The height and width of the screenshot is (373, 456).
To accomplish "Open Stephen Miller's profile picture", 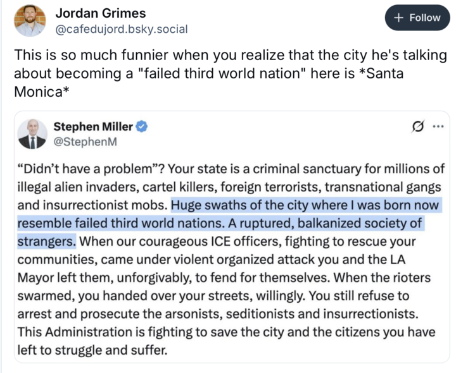I will pos(32,133).
